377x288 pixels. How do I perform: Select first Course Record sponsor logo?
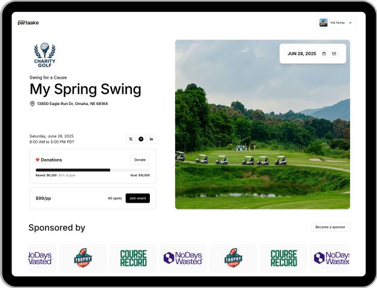pos(134,258)
